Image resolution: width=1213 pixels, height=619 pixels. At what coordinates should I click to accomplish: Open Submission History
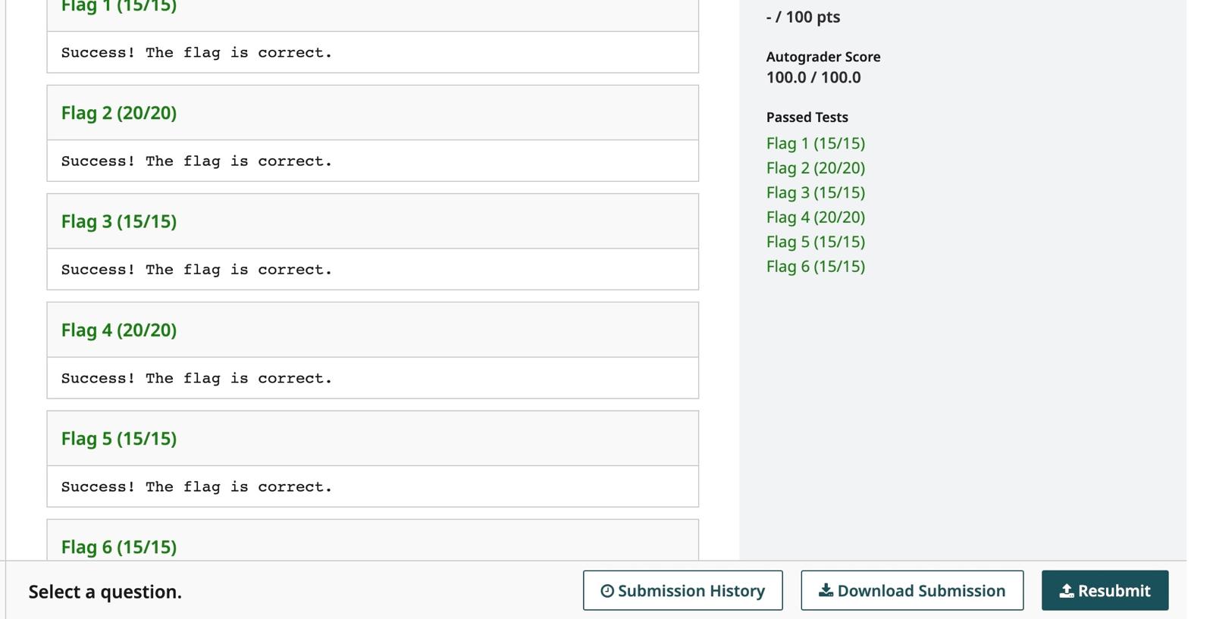682,591
